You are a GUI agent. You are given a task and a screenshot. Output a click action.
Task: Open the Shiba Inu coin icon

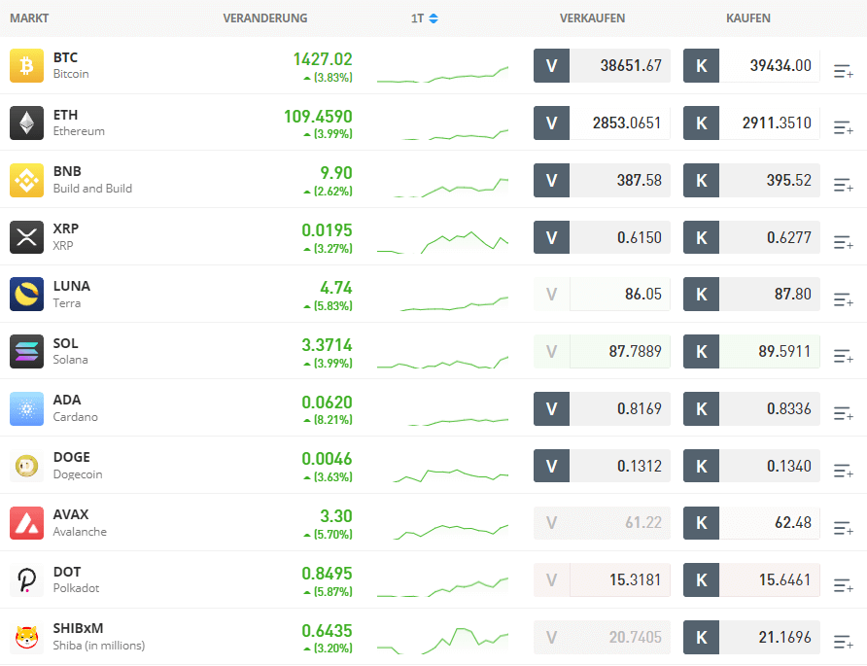pyautogui.click(x=26, y=637)
